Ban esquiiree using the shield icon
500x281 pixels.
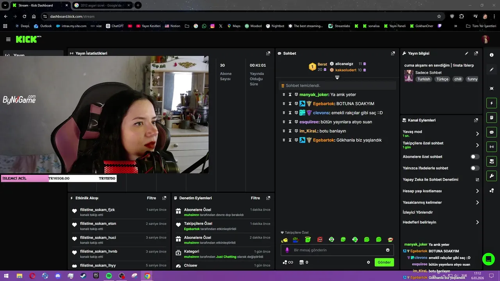(x=296, y=122)
